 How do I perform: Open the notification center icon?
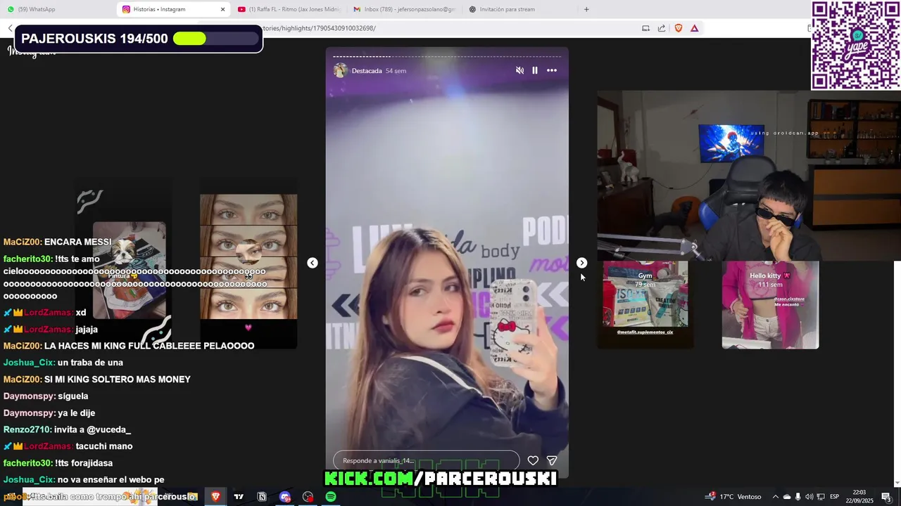(x=886, y=497)
